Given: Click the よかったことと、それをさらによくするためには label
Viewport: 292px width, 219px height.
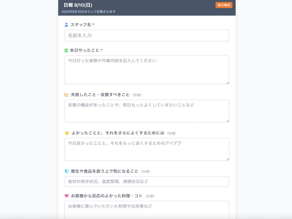Looking at the screenshot, I should coord(118,133).
